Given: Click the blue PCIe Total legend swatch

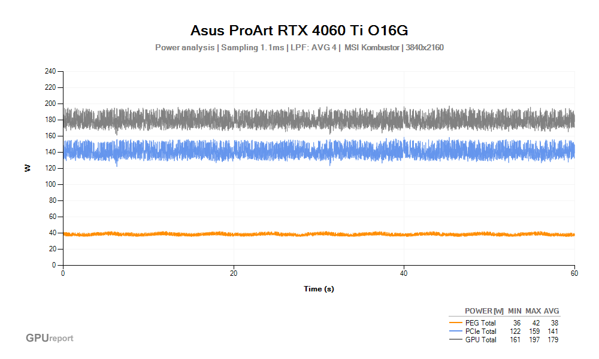Looking at the screenshot, I should 456,331.
